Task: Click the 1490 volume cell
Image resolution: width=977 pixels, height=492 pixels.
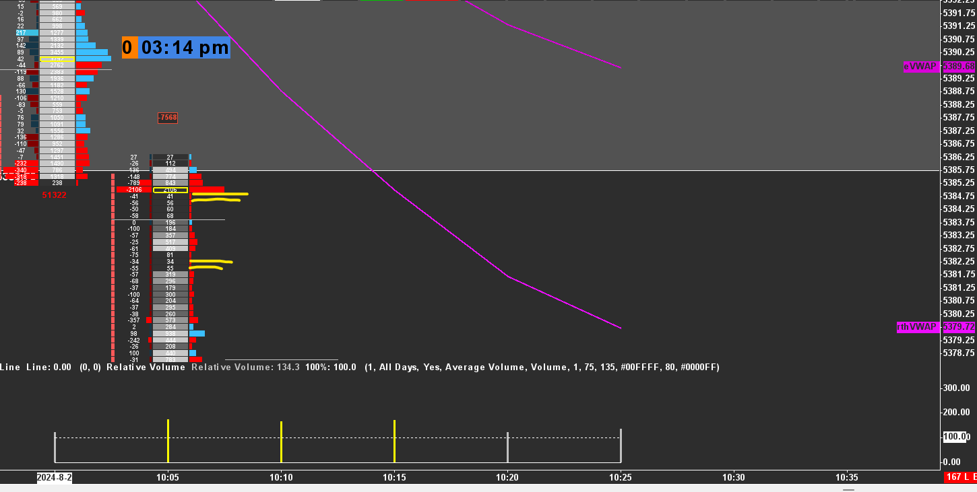Action: 57,164
